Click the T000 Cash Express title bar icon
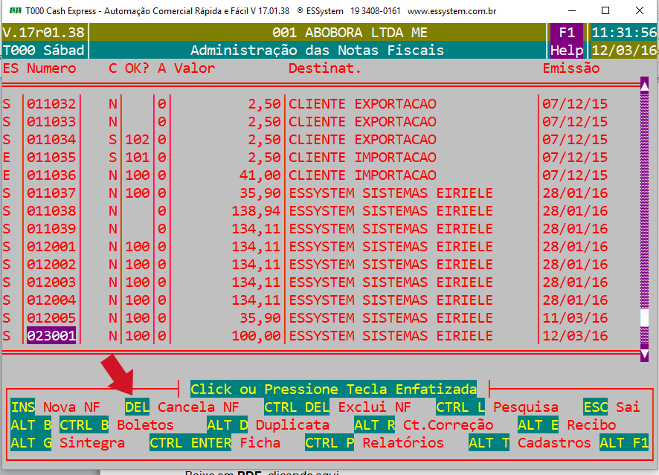The width and height of the screenshot is (659, 475). [x=13, y=11]
